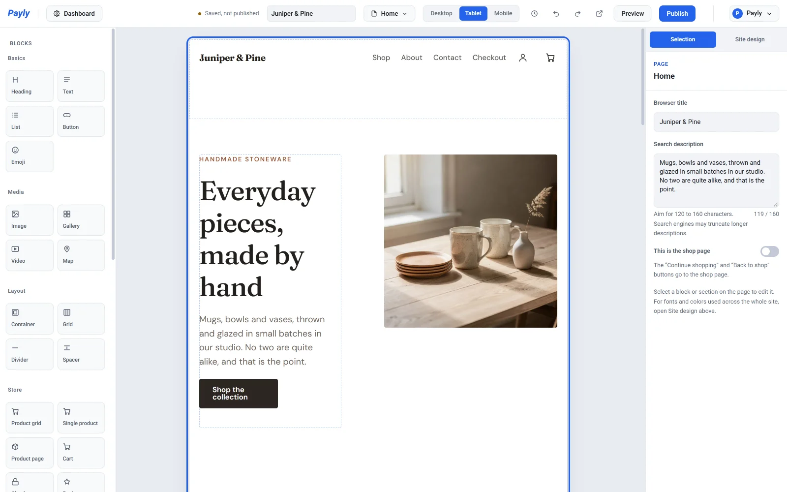Click the account icon in site header

tap(523, 58)
